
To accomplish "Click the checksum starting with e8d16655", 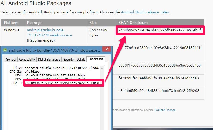I will tap(159, 91).
